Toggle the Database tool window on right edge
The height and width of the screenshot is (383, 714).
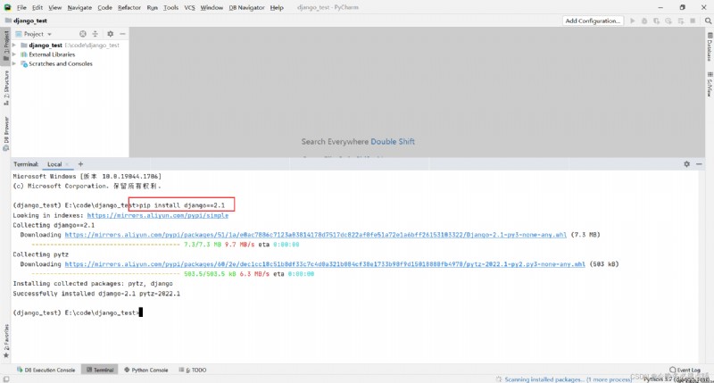click(x=709, y=46)
